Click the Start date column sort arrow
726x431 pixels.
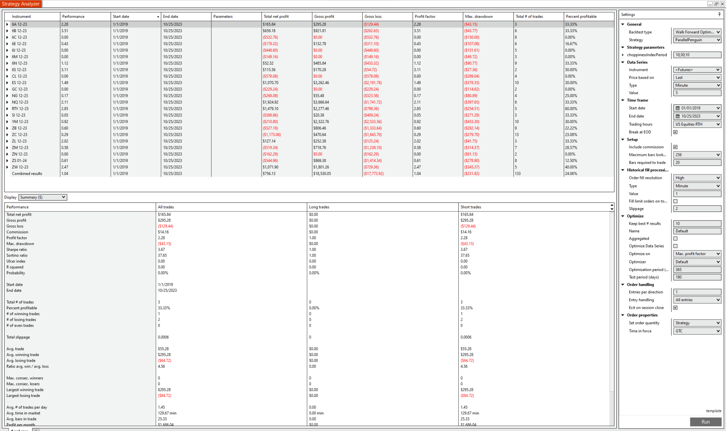158,17
